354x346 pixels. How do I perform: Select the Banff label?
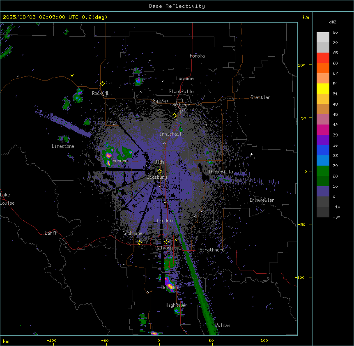click(x=51, y=233)
